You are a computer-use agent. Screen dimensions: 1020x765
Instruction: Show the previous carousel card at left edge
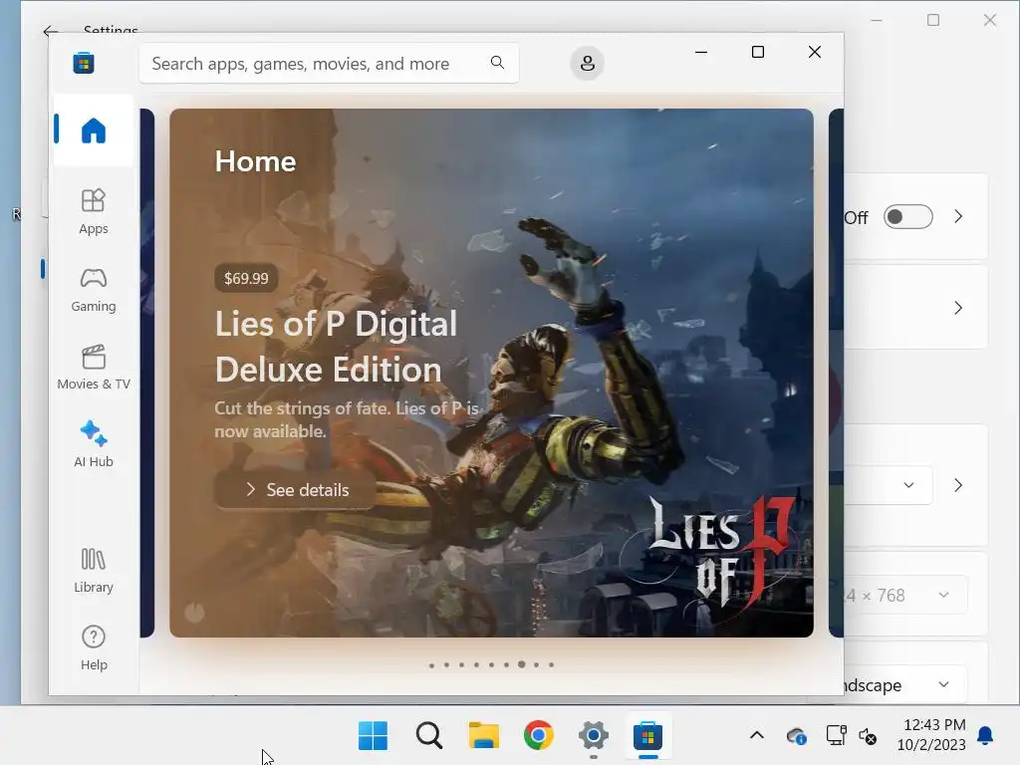pyautogui.click(x=147, y=373)
